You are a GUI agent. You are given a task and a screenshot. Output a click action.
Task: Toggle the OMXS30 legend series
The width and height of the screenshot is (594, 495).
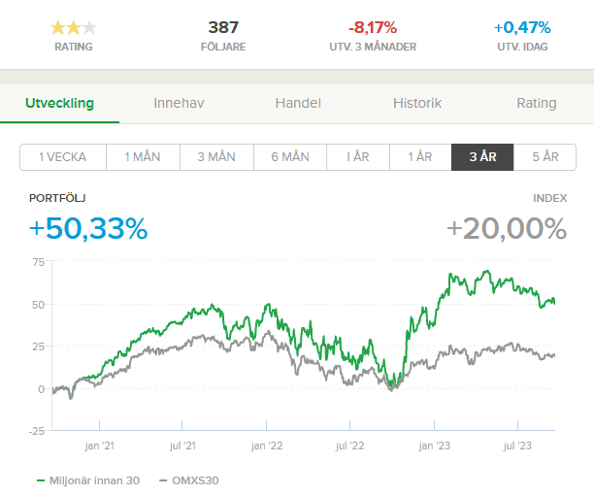[x=189, y=480]
